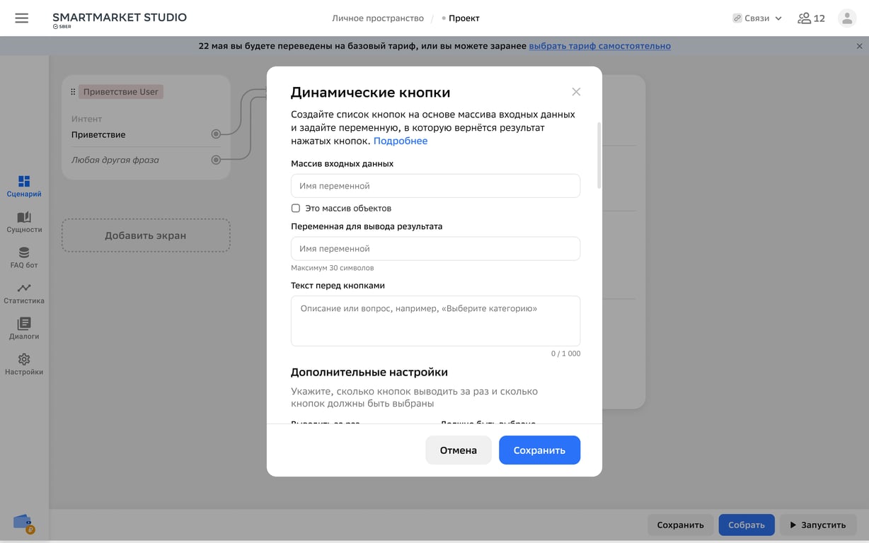This screenshot has height=543, width=869.
Task: Open the Статистика sidebar section
Action: pos(24,293)
